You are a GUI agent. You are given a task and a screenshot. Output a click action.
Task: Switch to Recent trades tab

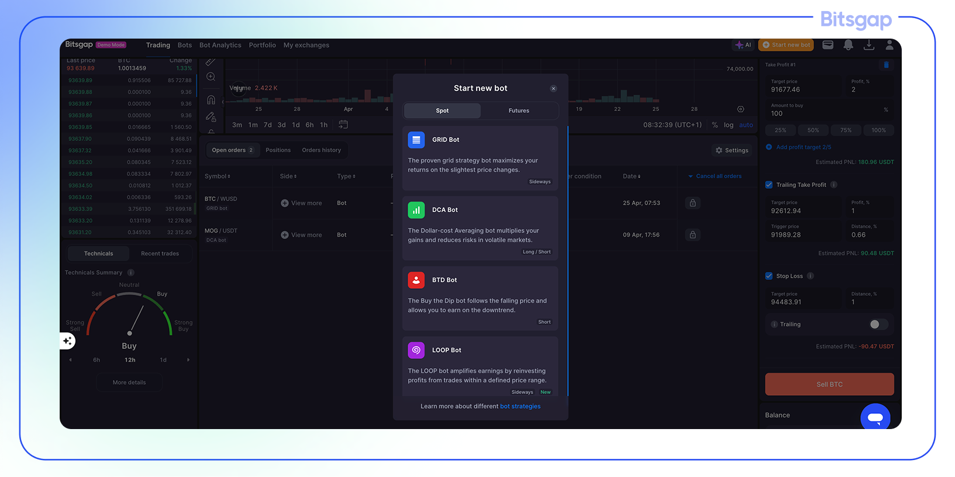tap(160, 254)
